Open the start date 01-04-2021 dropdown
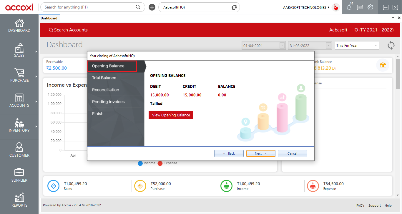Image resolution: width=402 pixels, height=214 pixels. [282, 46]
